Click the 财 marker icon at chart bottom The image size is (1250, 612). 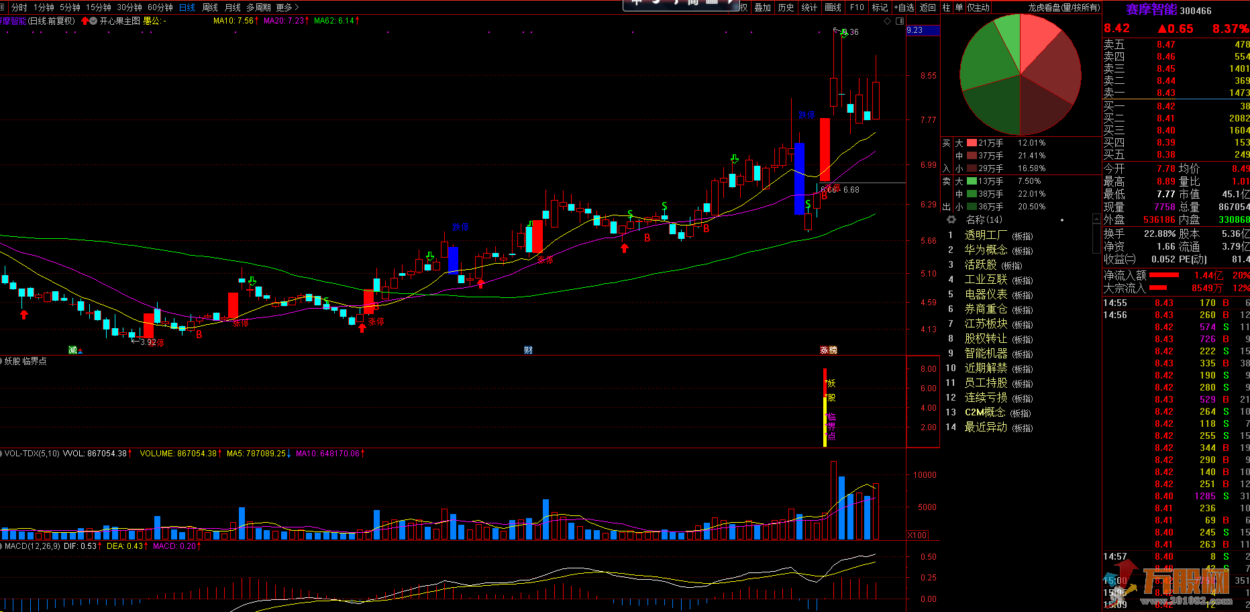tap(528, 350)
